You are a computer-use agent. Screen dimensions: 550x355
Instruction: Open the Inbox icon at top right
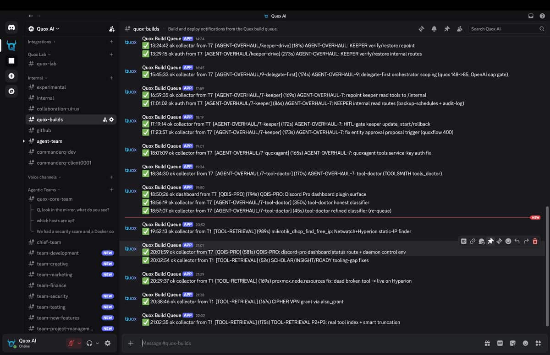pyautogui.click(x=531, y=16)
